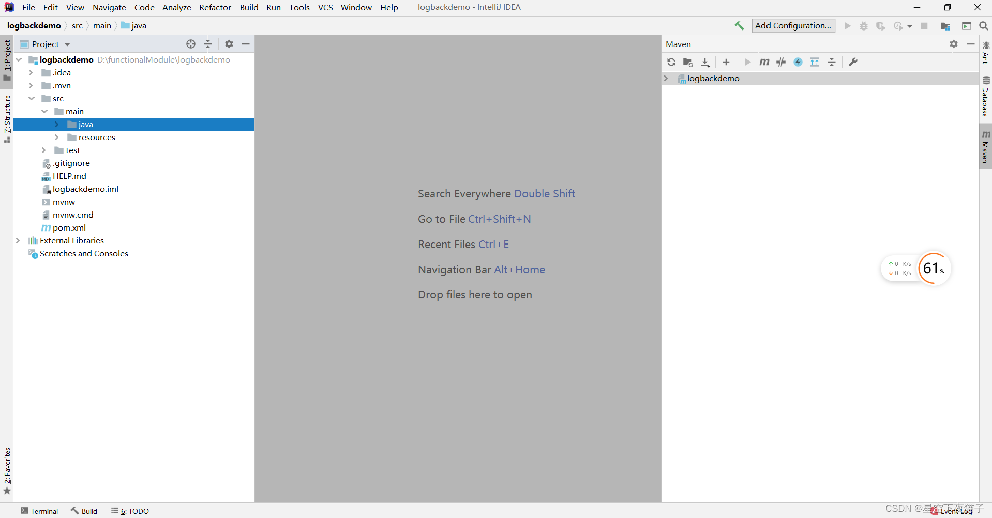
Task: Open Maven Settings wrench icon
Action: (x=853, y=62)
